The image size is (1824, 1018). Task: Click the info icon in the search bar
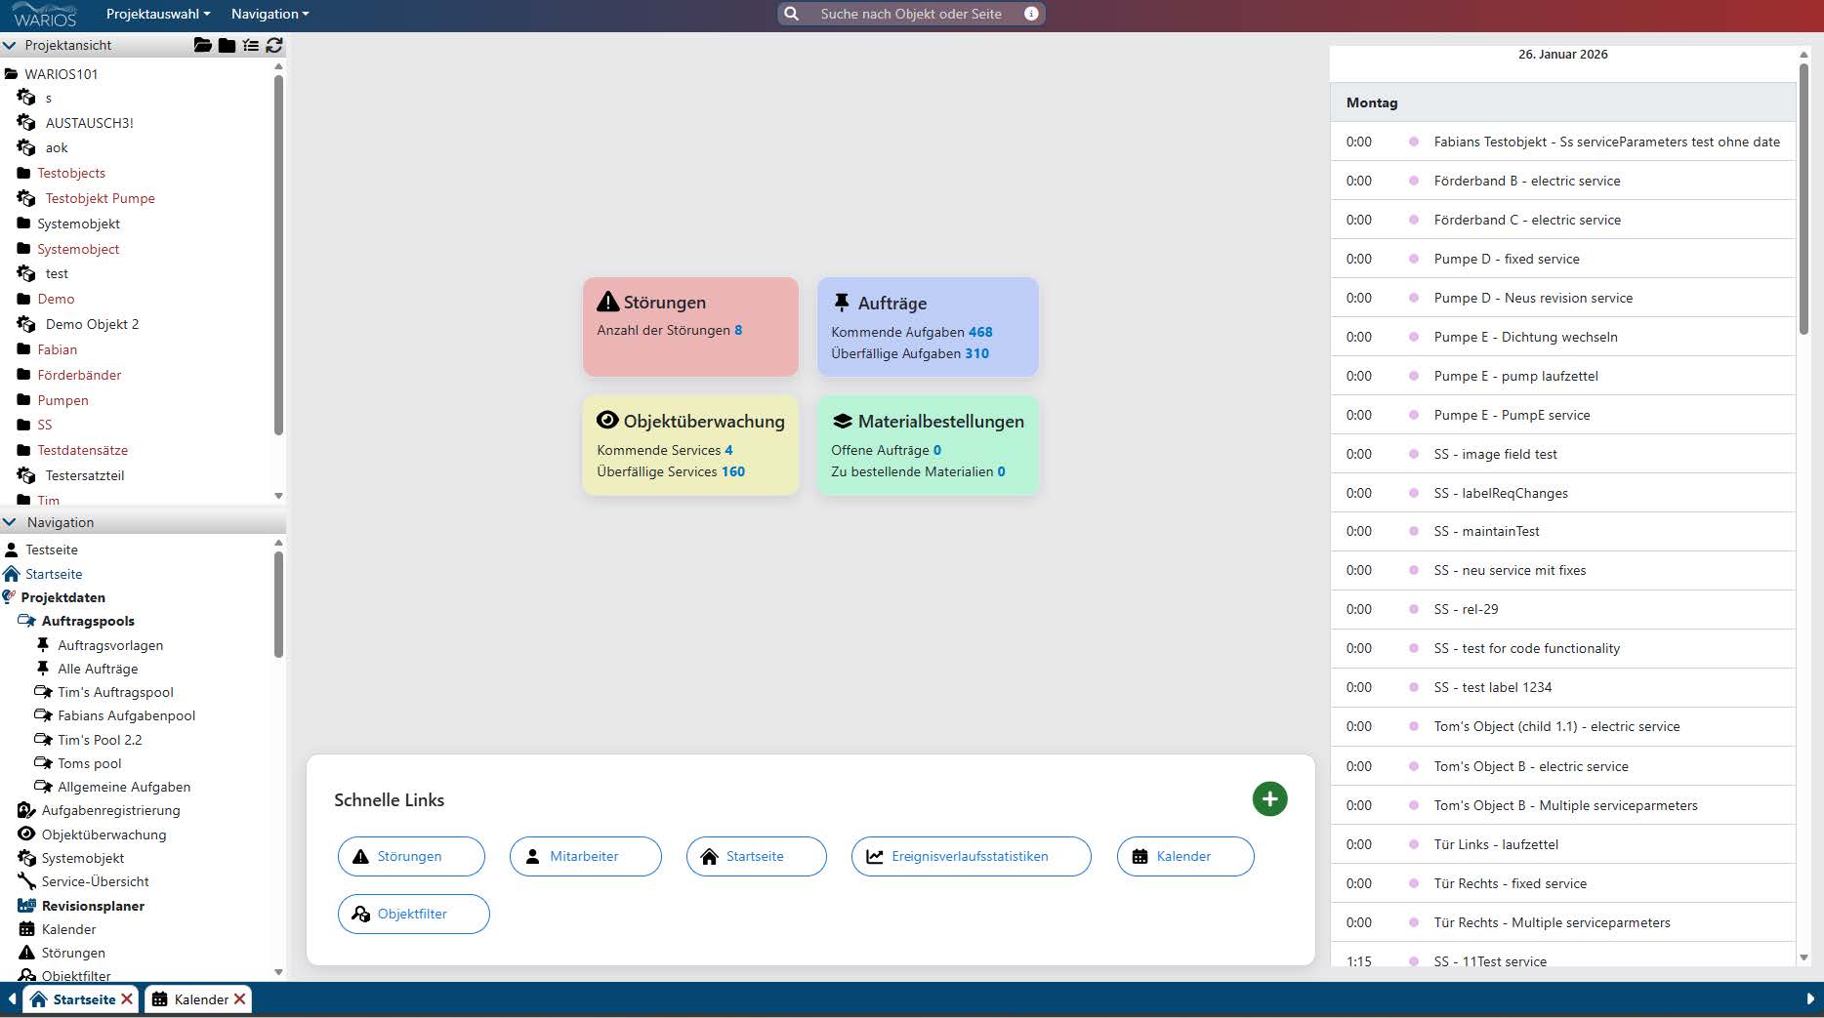tap(1031, 14)
